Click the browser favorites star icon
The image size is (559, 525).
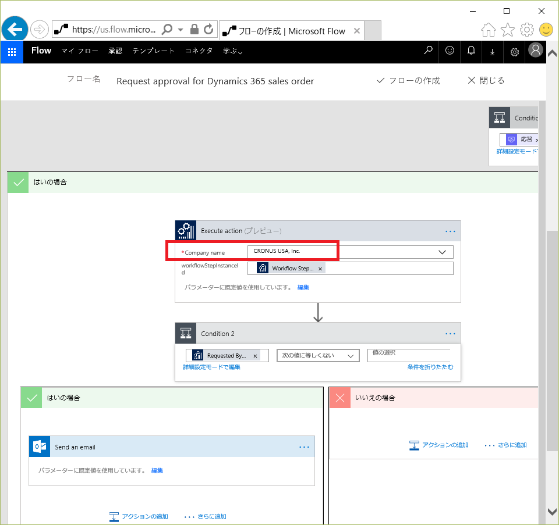[508, 30]
